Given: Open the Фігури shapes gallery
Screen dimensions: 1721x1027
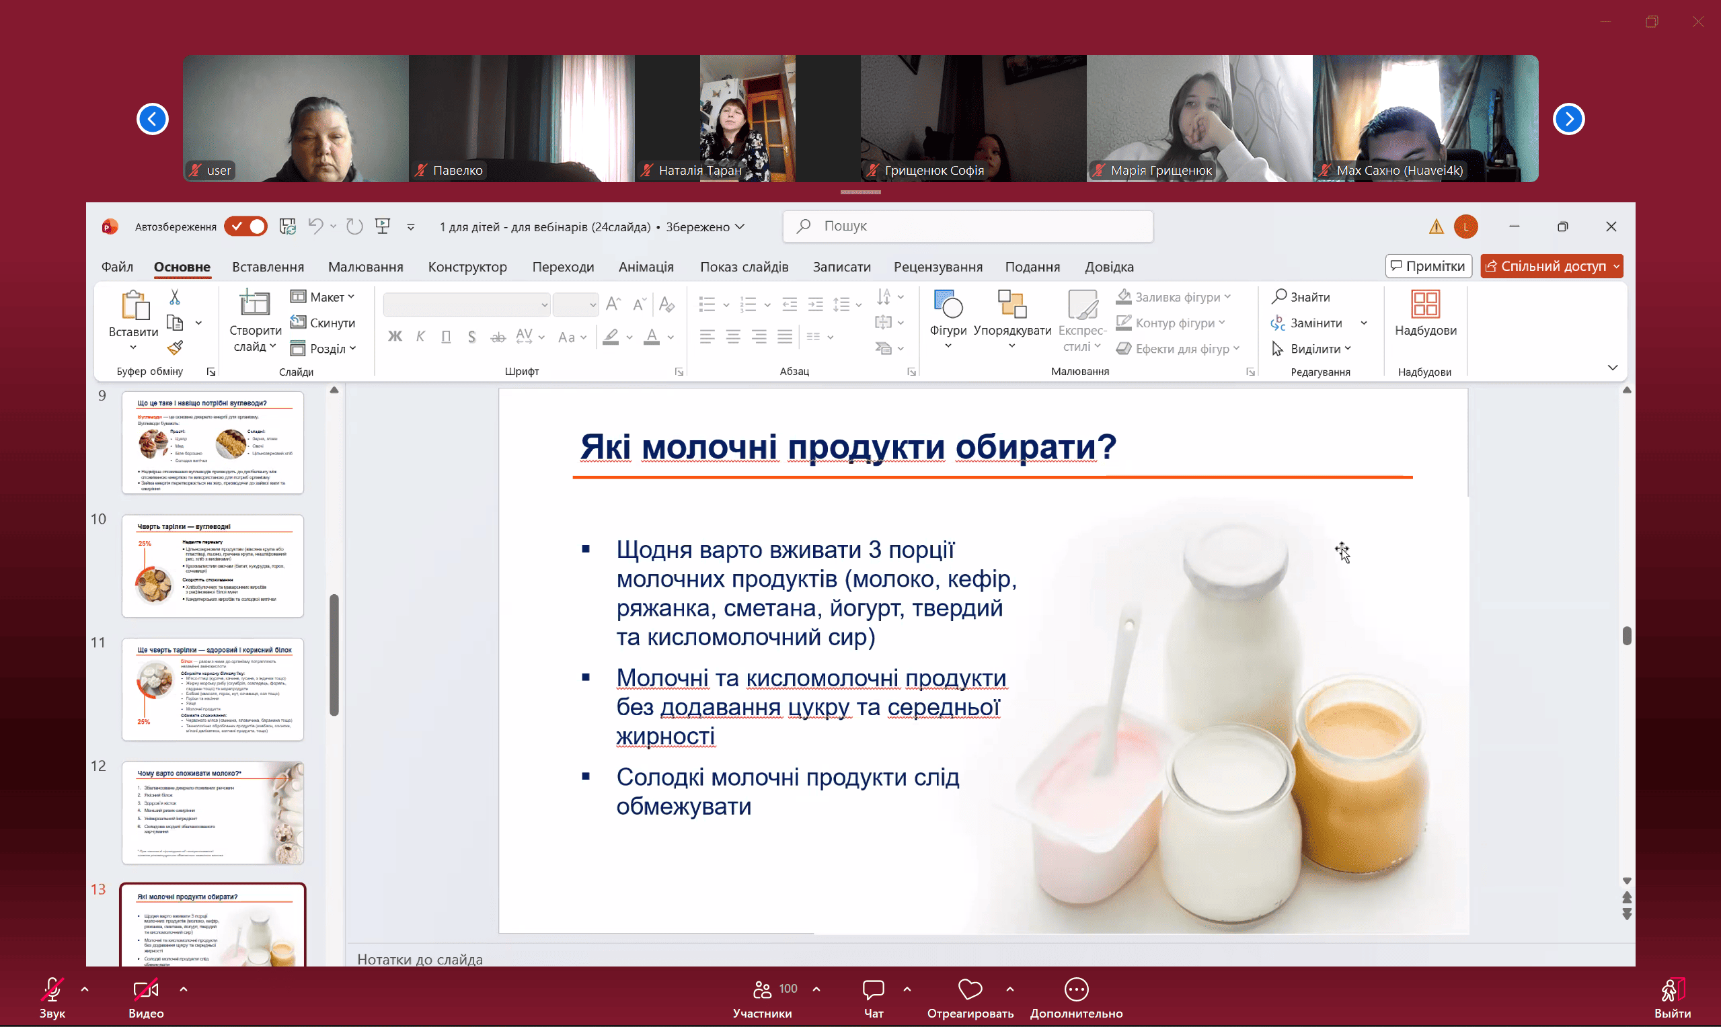Looking at the screenshot, I should (948, 319).
